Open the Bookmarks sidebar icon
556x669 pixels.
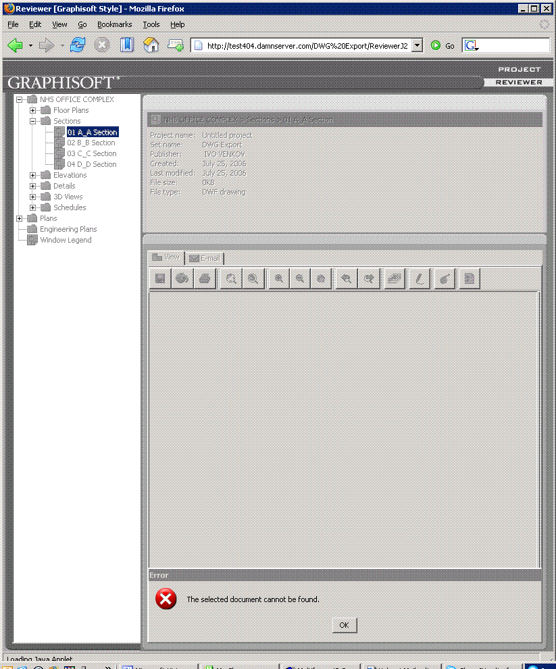click(x=127, y=45)
